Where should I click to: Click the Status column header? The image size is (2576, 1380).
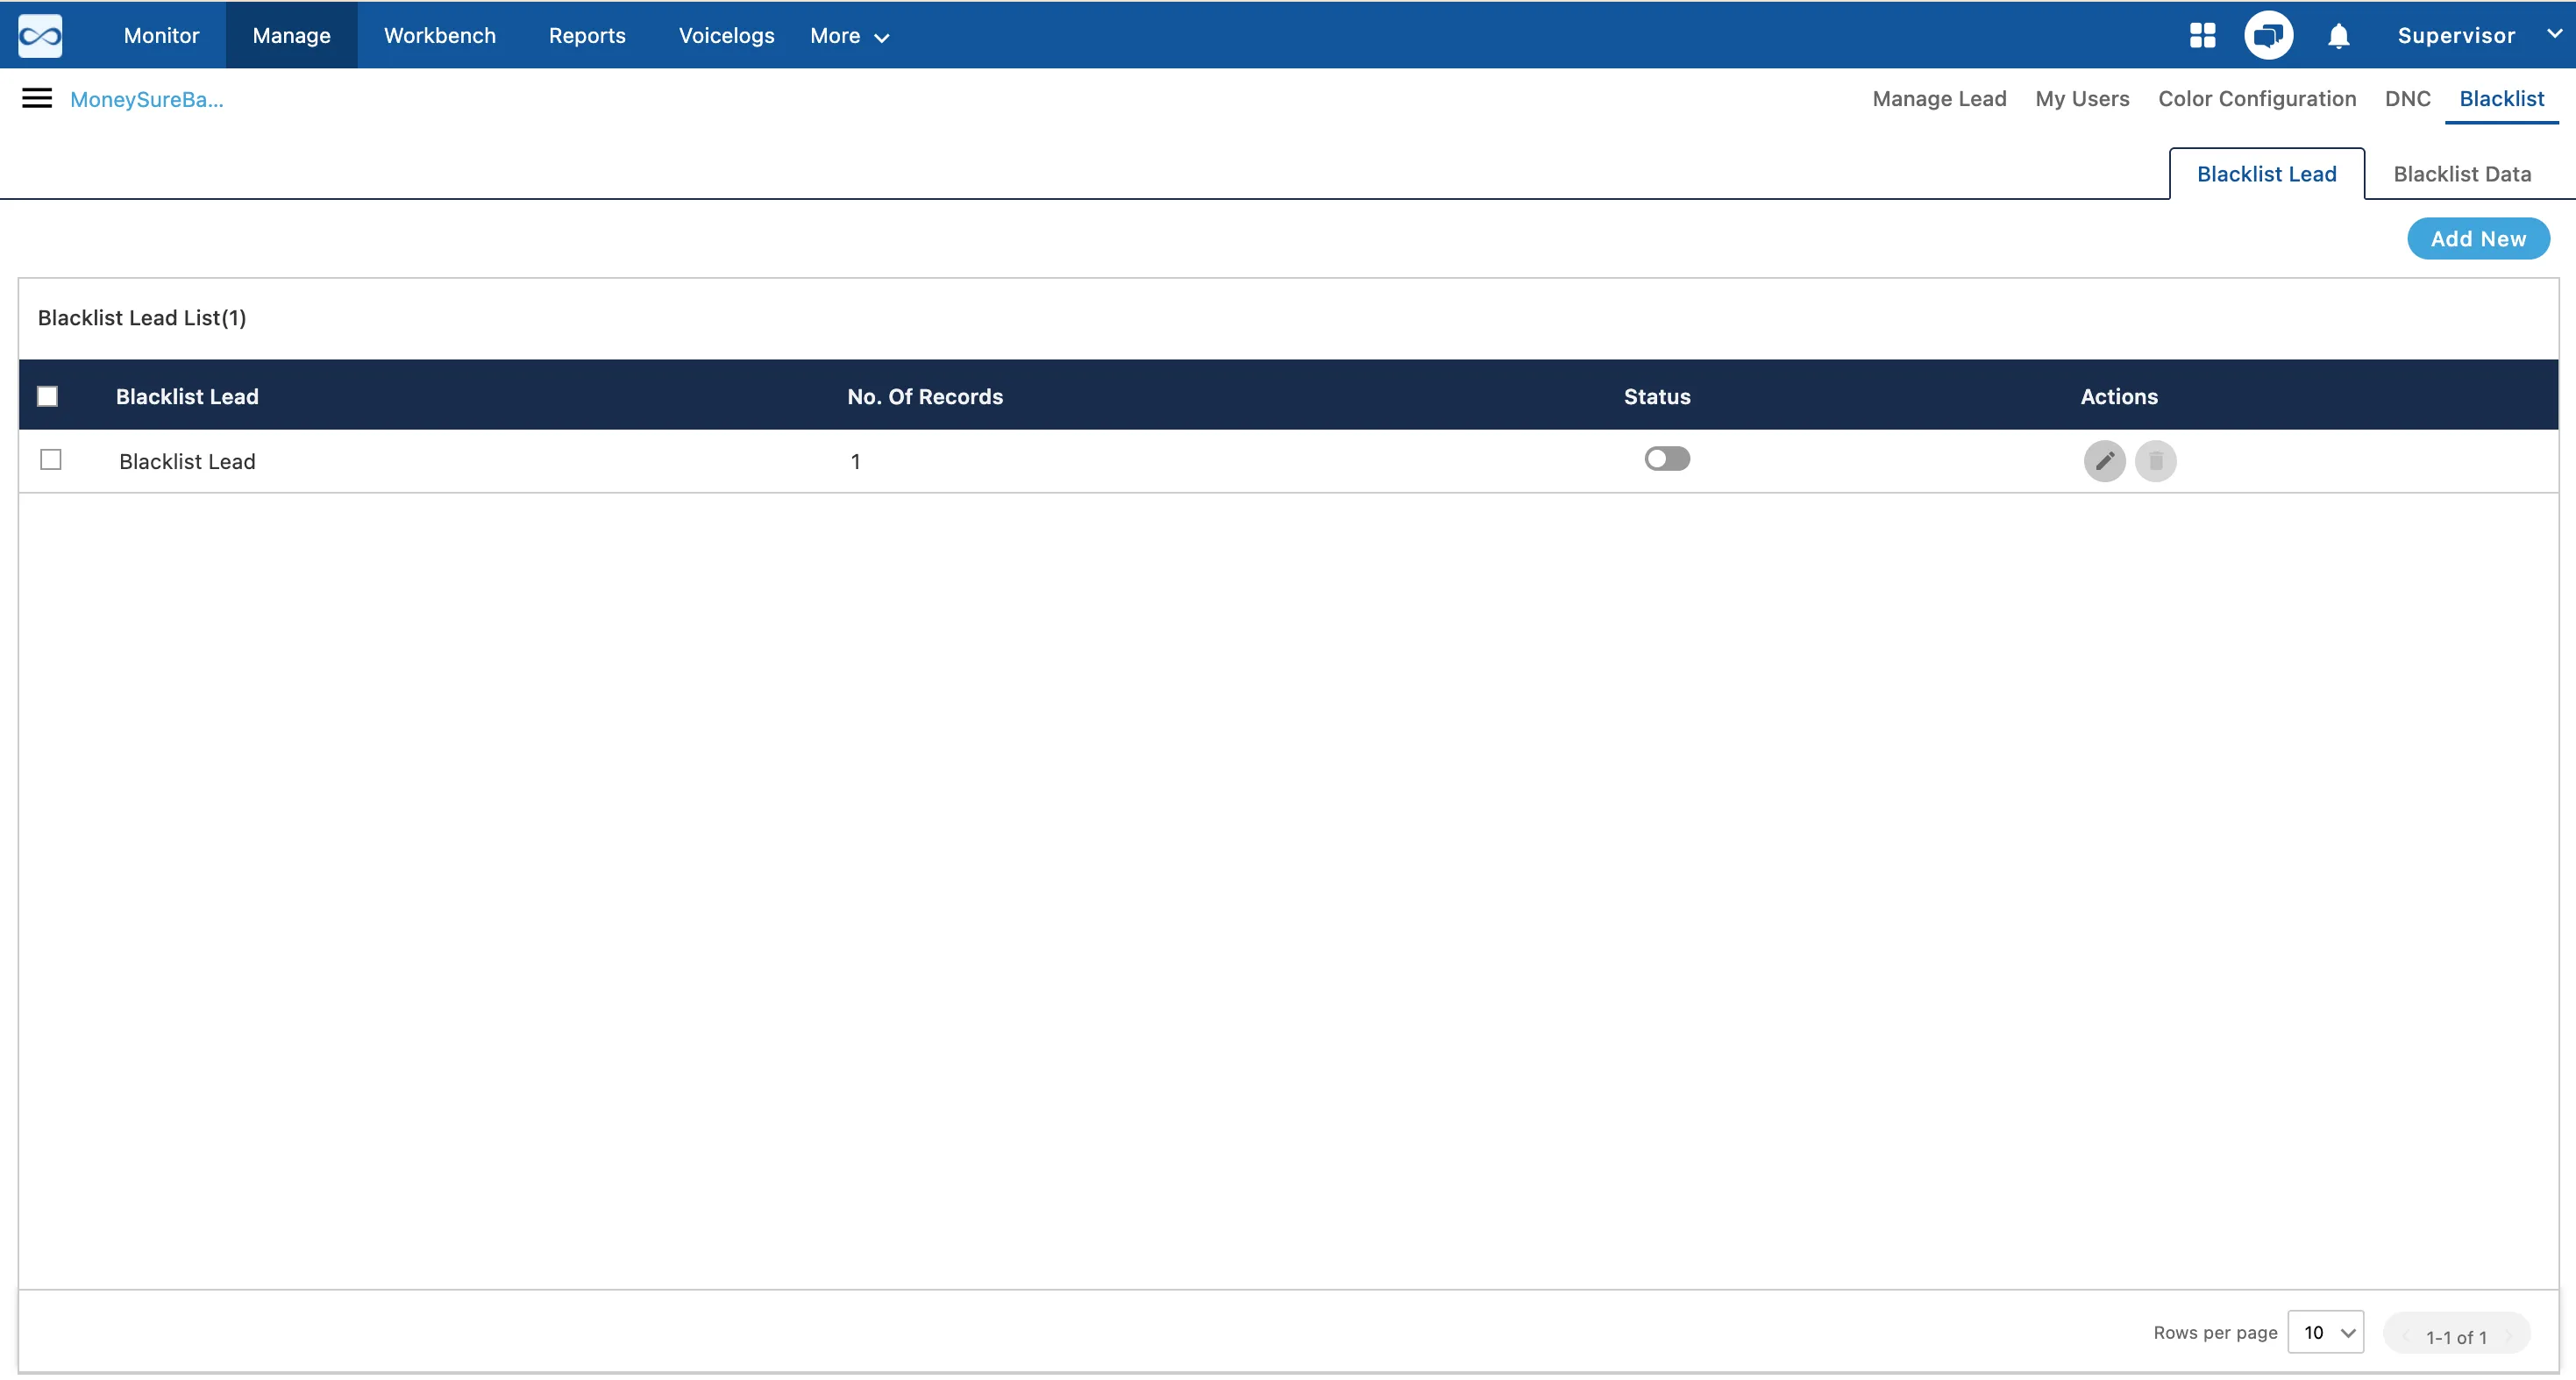(1657, 397)
